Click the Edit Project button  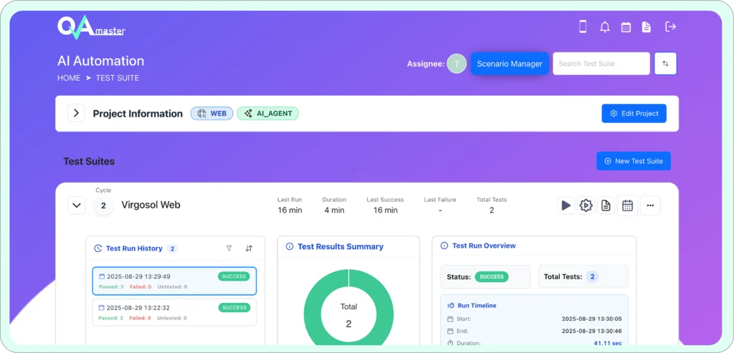pyautogui.click(x=634, y=113)
